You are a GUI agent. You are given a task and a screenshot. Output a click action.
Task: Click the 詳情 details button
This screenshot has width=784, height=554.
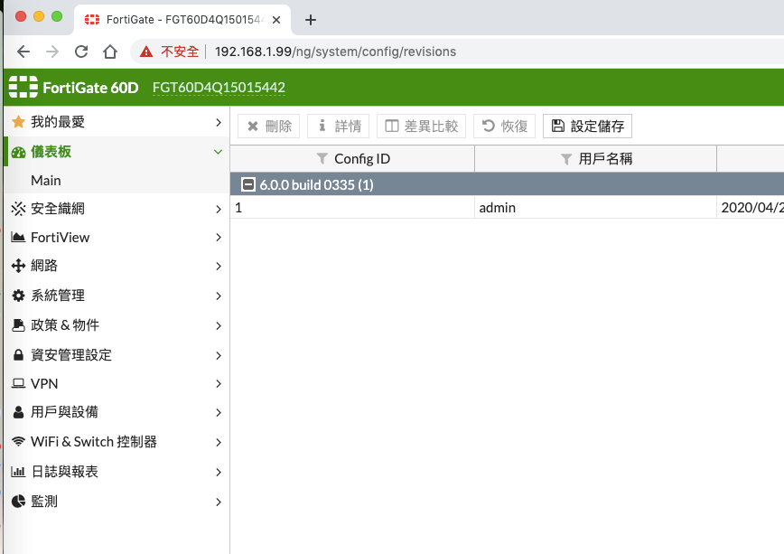coord(338,127)
